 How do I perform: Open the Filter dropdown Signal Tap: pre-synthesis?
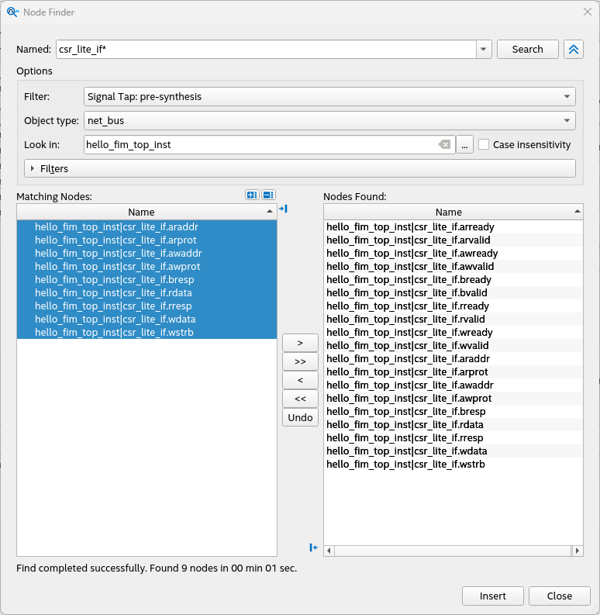point(329,96)
